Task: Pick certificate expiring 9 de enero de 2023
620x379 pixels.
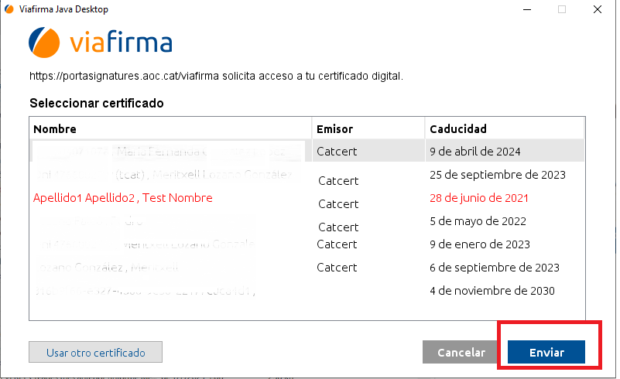Action: (480, 244)
